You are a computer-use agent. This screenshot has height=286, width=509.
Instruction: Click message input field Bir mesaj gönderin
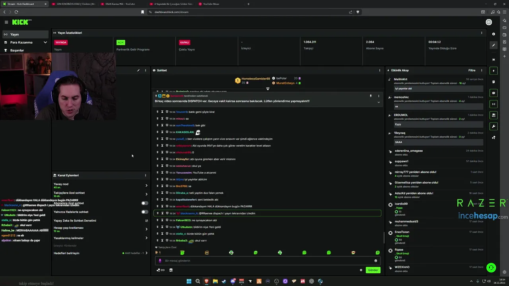coord(267,261)
